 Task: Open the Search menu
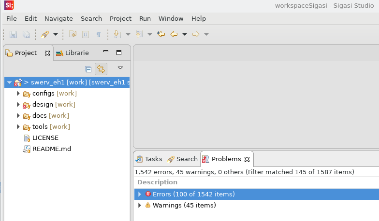(91, 18)
